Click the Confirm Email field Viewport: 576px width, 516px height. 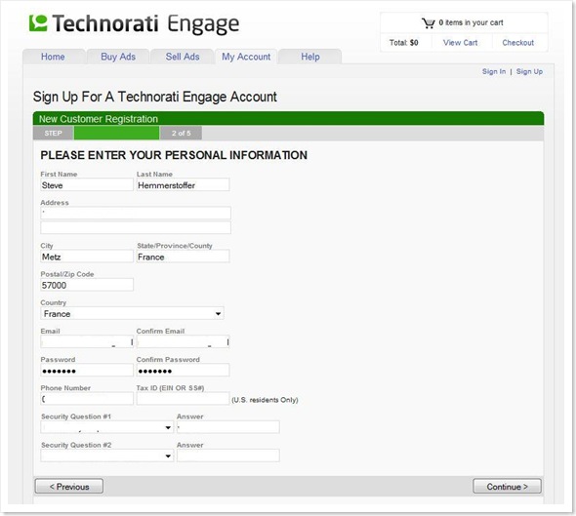[x=183, y=342]
